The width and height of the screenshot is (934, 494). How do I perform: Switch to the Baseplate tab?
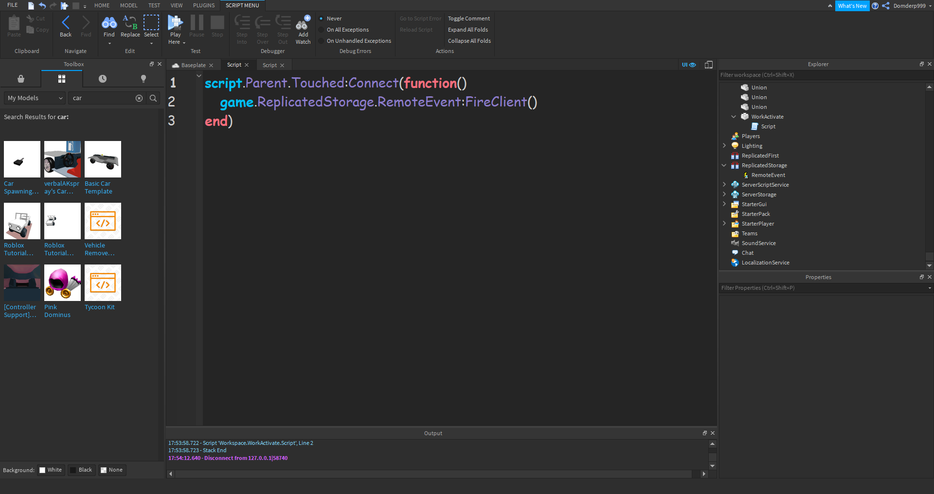coord(193,65)
